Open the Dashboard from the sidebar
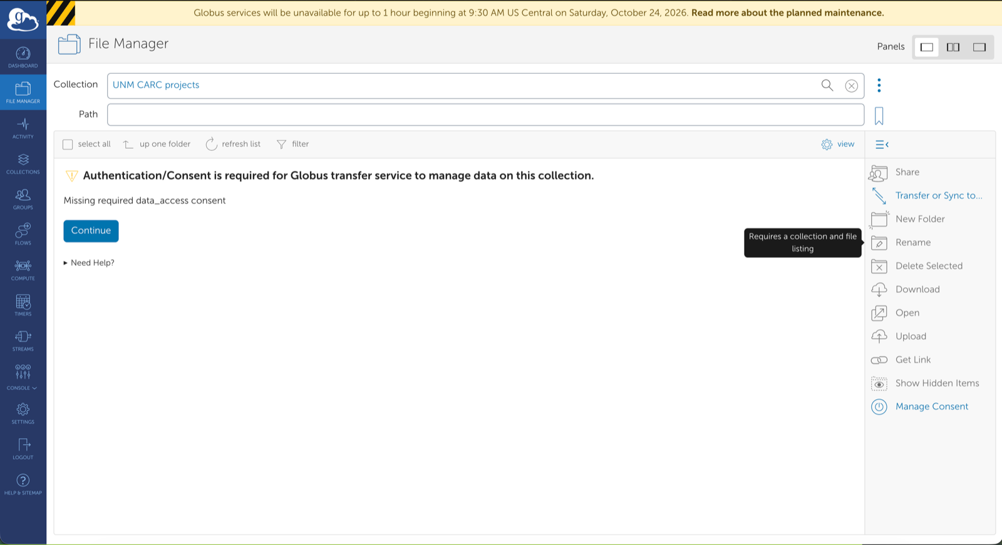 point(23,57)
